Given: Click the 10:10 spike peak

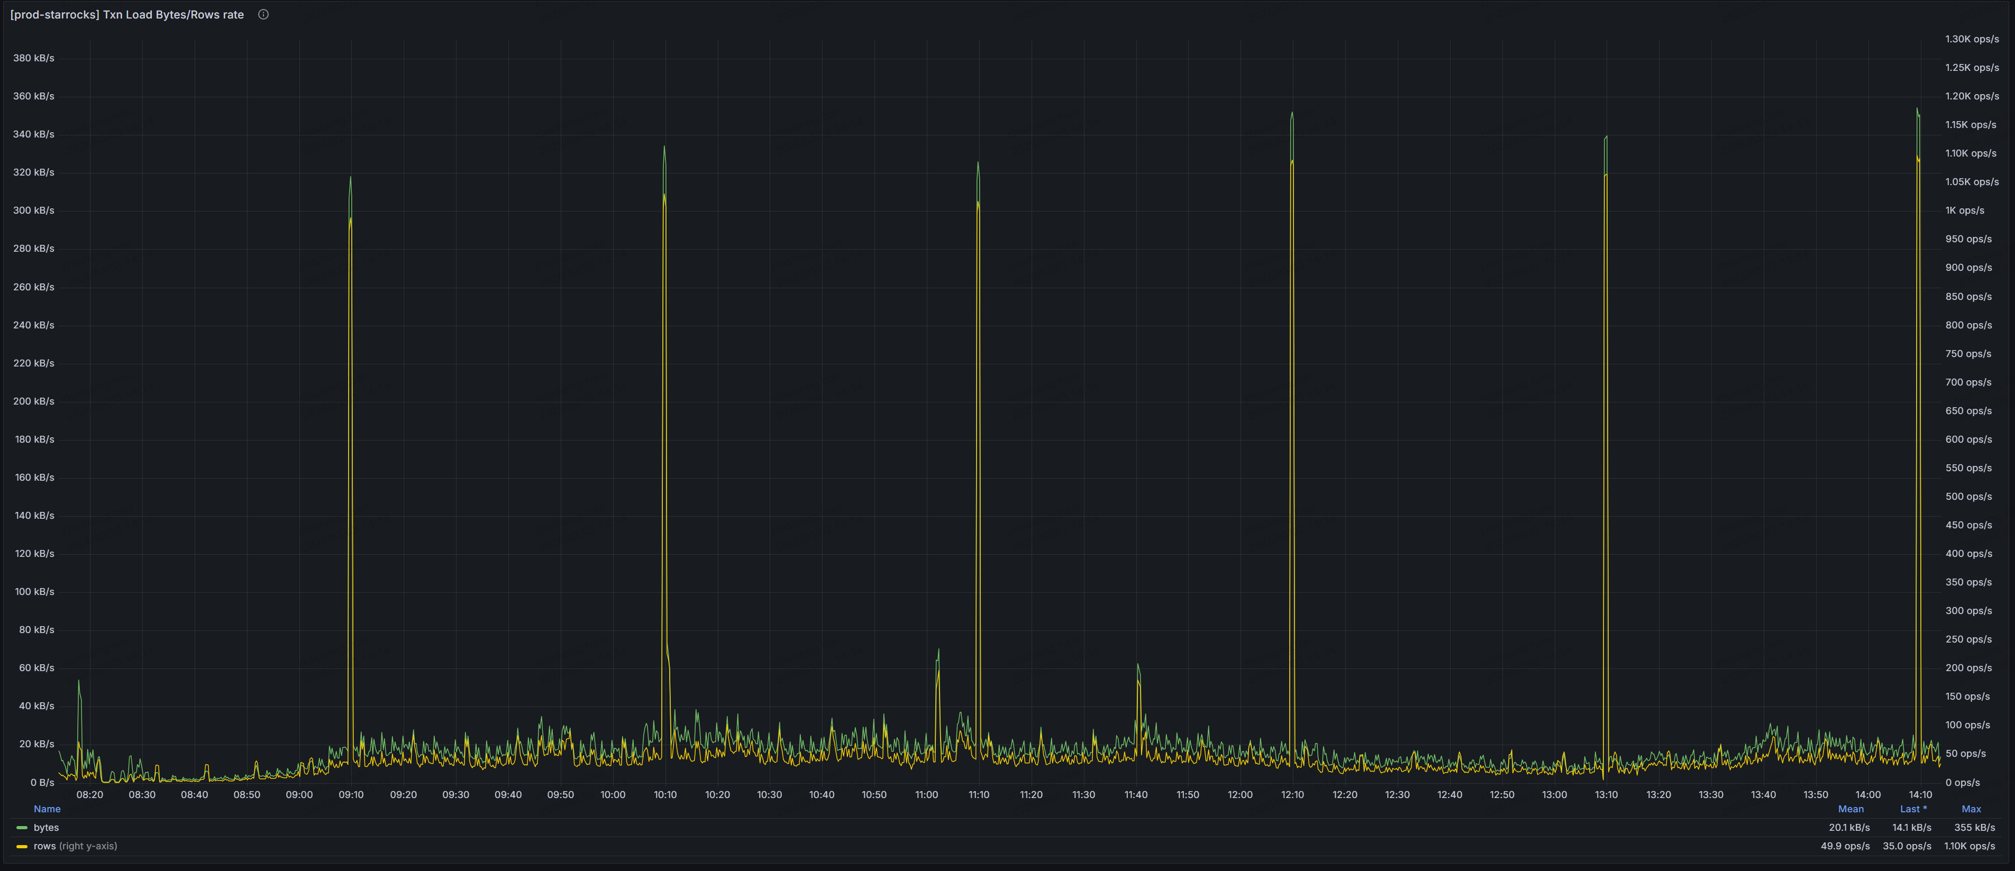Looking at the screenshot, I should coord(664,148).
